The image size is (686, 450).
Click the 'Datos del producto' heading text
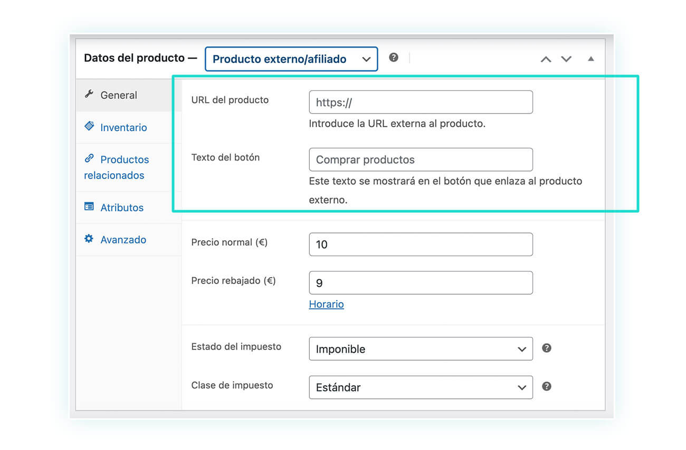click(135, 58)
